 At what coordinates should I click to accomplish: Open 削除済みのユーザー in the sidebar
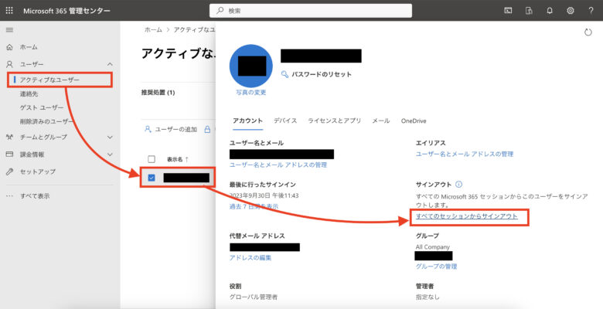(x=46, y=121)
